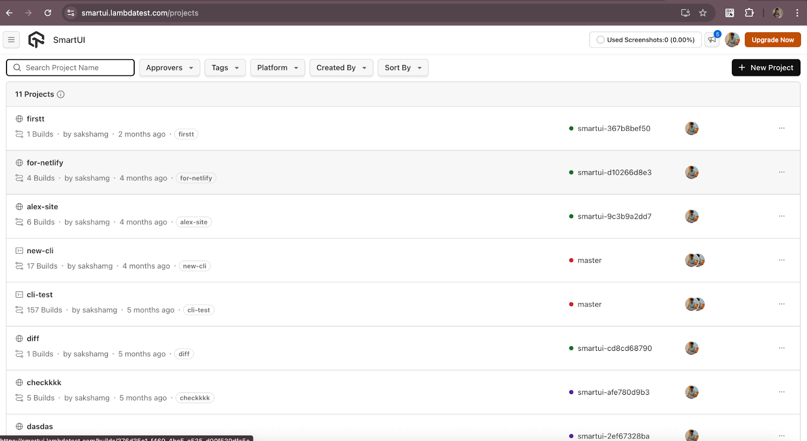Click the firstt tag chip
The width and height of the screenshot is (807, 441).
coord(186,134)
